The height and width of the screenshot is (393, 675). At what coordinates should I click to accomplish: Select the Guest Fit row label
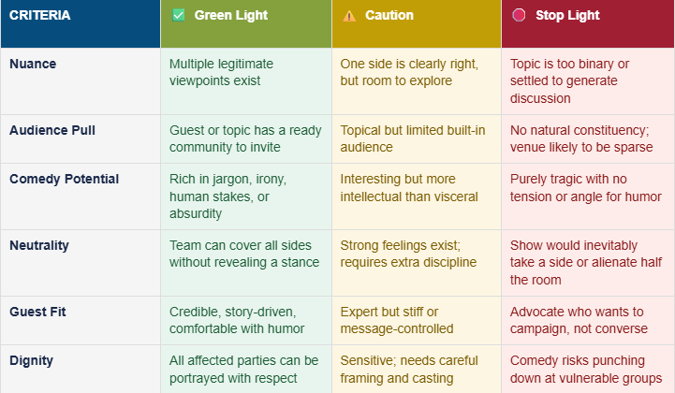pyautogui.click(x=37, y=312)
